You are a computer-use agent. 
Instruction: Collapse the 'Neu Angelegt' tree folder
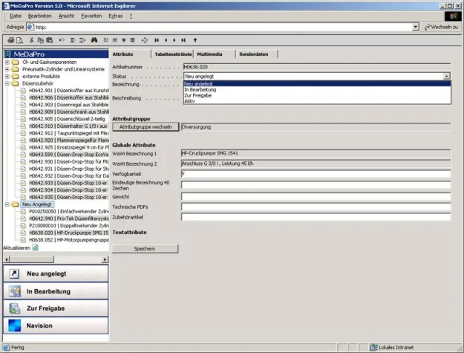[7, 204]
